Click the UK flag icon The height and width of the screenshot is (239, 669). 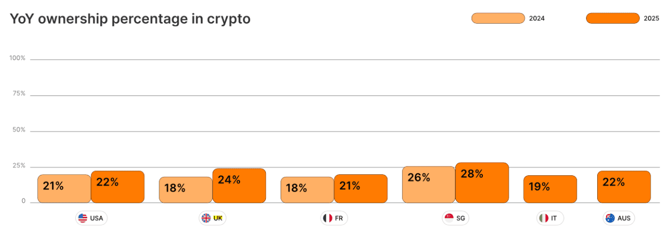pyautogui.click(x=206, y=218)
